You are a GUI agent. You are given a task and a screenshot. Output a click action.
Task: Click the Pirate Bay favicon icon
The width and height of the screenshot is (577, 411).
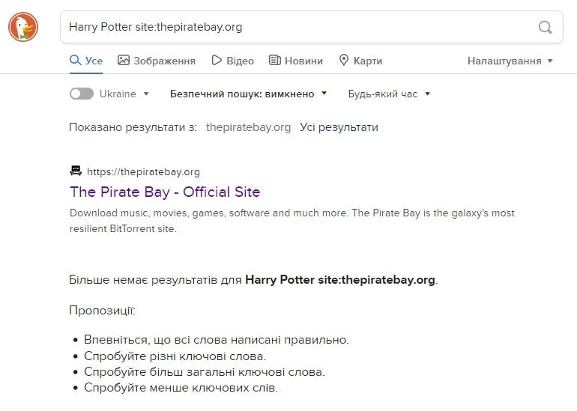click(76, 171)
